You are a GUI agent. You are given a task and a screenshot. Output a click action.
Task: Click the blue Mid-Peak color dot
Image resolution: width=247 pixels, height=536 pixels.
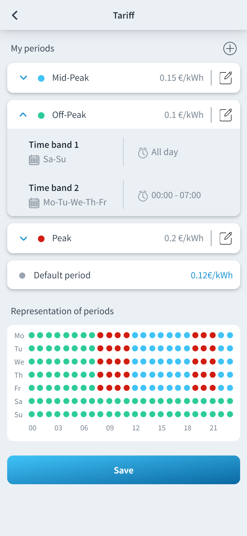coord(41,78)
